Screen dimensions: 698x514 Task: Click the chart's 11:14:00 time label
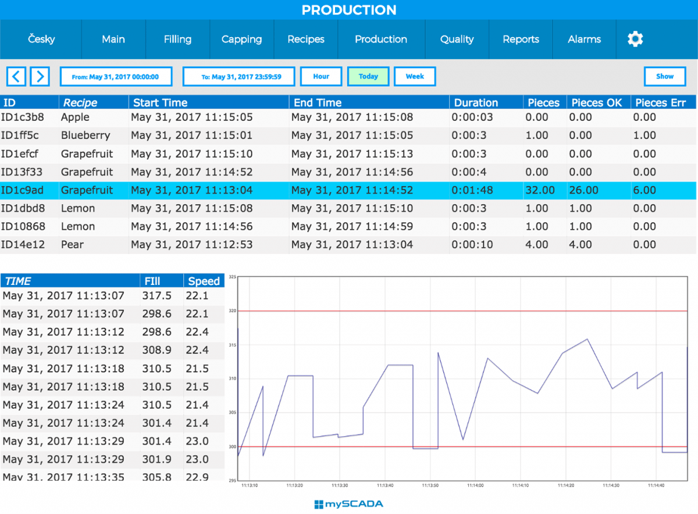click(475, 486)
